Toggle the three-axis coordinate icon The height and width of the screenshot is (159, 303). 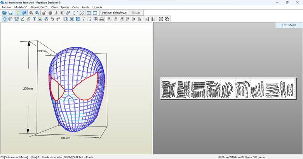point(56,13)
